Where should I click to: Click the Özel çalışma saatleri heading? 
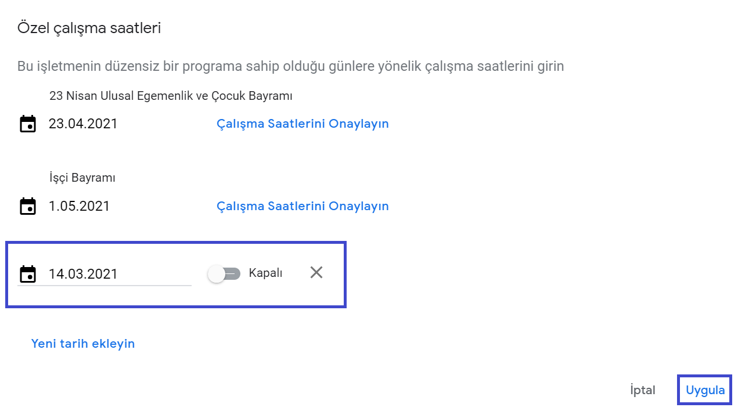click(89, 28)
